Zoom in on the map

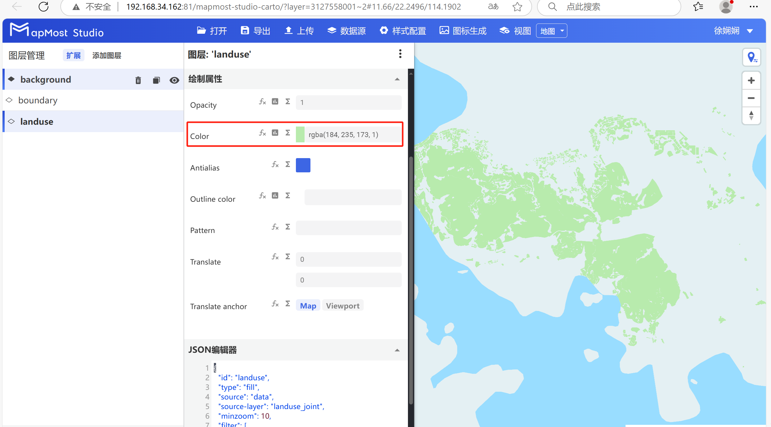tap(751, 80)
